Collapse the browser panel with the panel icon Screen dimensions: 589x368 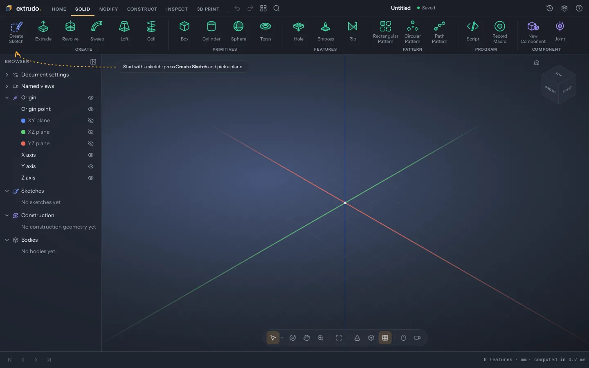pyautogui.click(x=93, y=62)
